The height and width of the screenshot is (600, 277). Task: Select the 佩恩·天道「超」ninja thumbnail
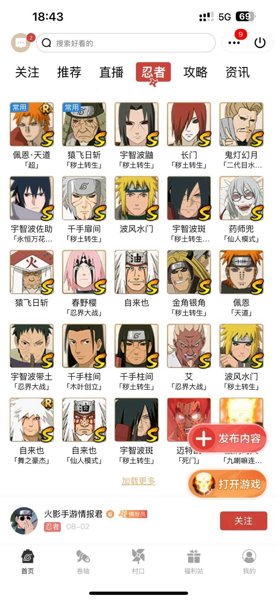pos(32,124)
